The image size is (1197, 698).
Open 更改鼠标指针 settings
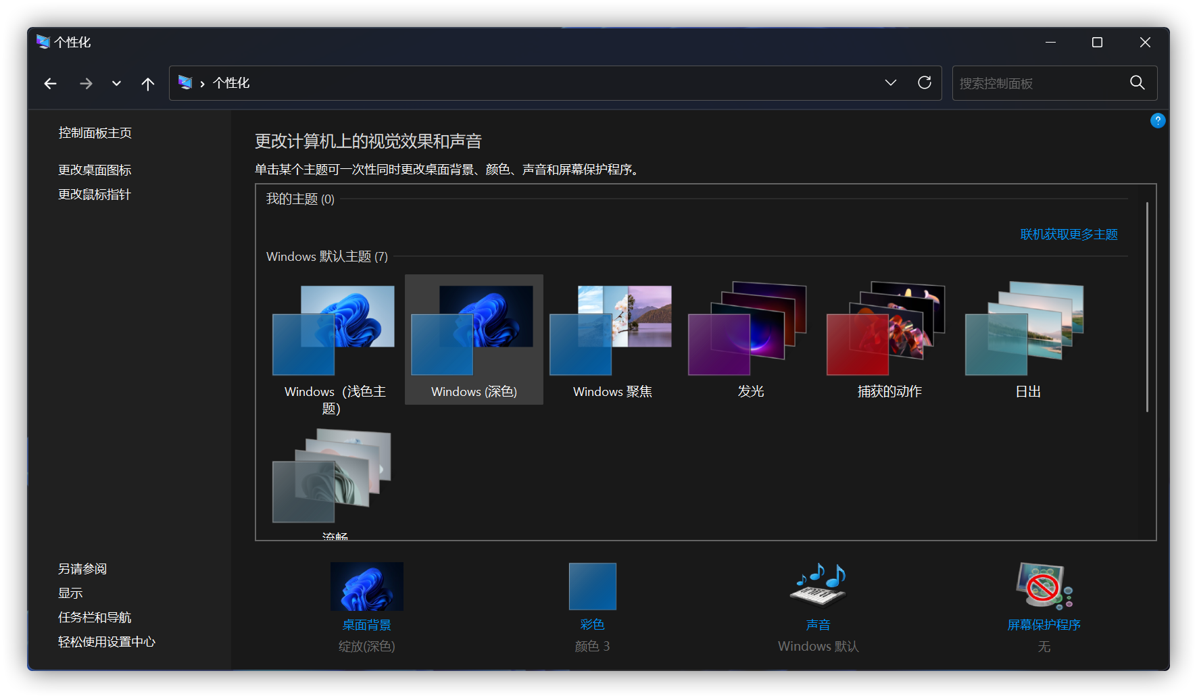point(93,194)
